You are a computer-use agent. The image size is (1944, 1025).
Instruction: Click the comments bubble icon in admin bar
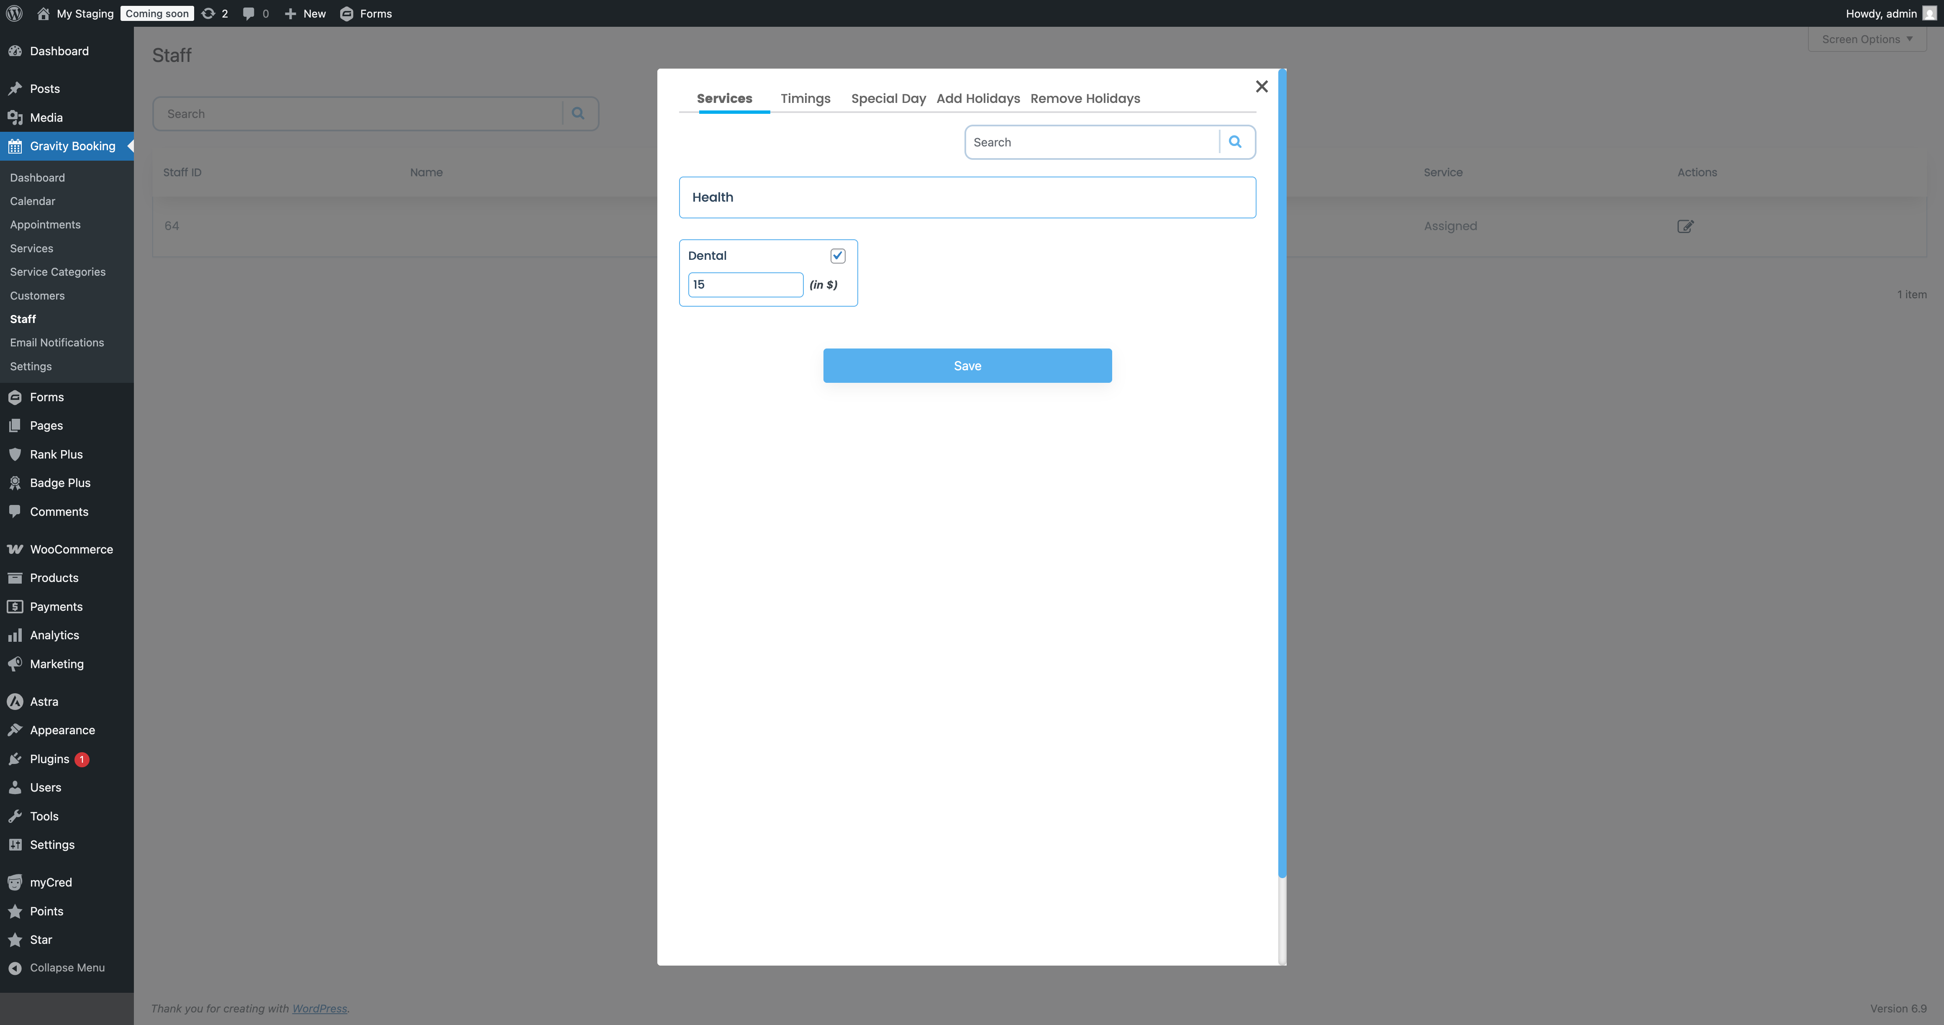pos(248,13)
